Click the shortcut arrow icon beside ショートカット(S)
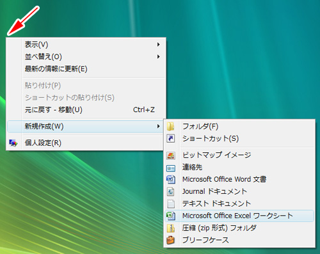 171,139
